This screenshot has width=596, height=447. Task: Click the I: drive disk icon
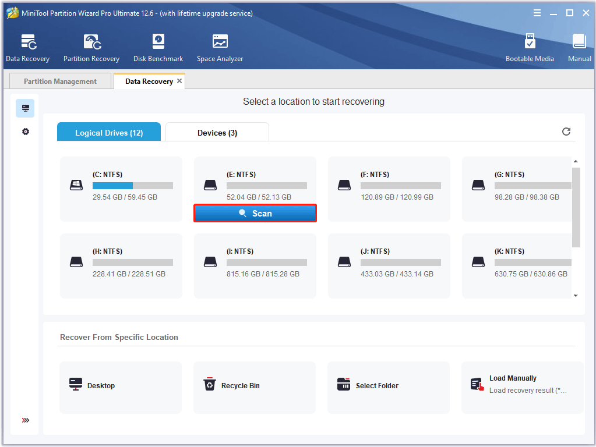point(210,262)
